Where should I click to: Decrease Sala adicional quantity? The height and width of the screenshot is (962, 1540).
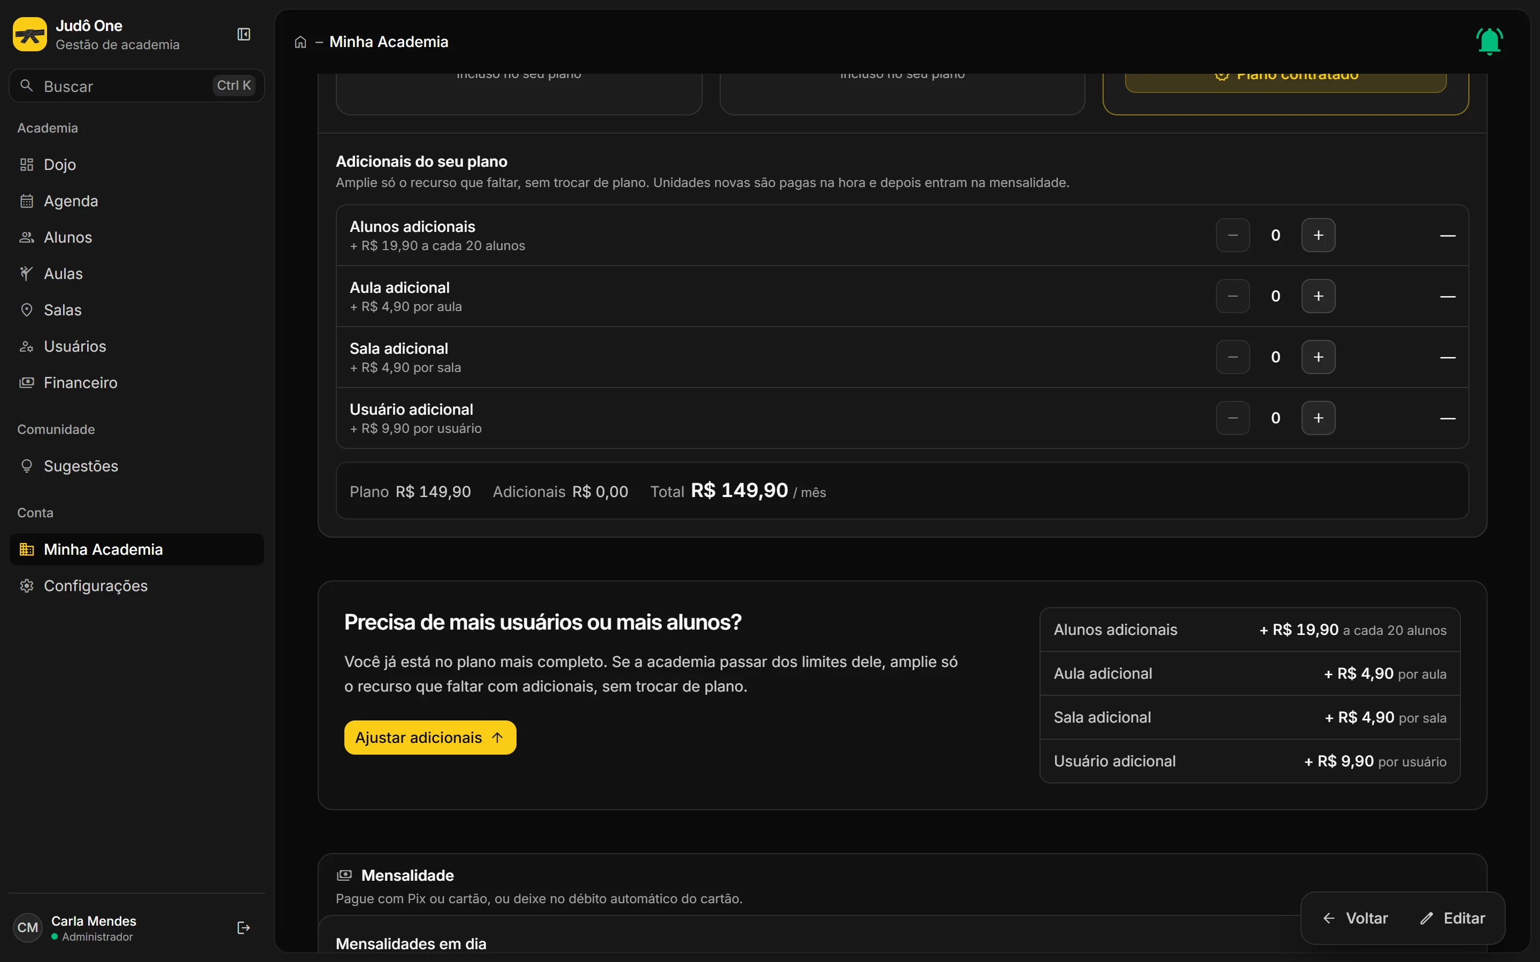click(x=1233, y=357)
